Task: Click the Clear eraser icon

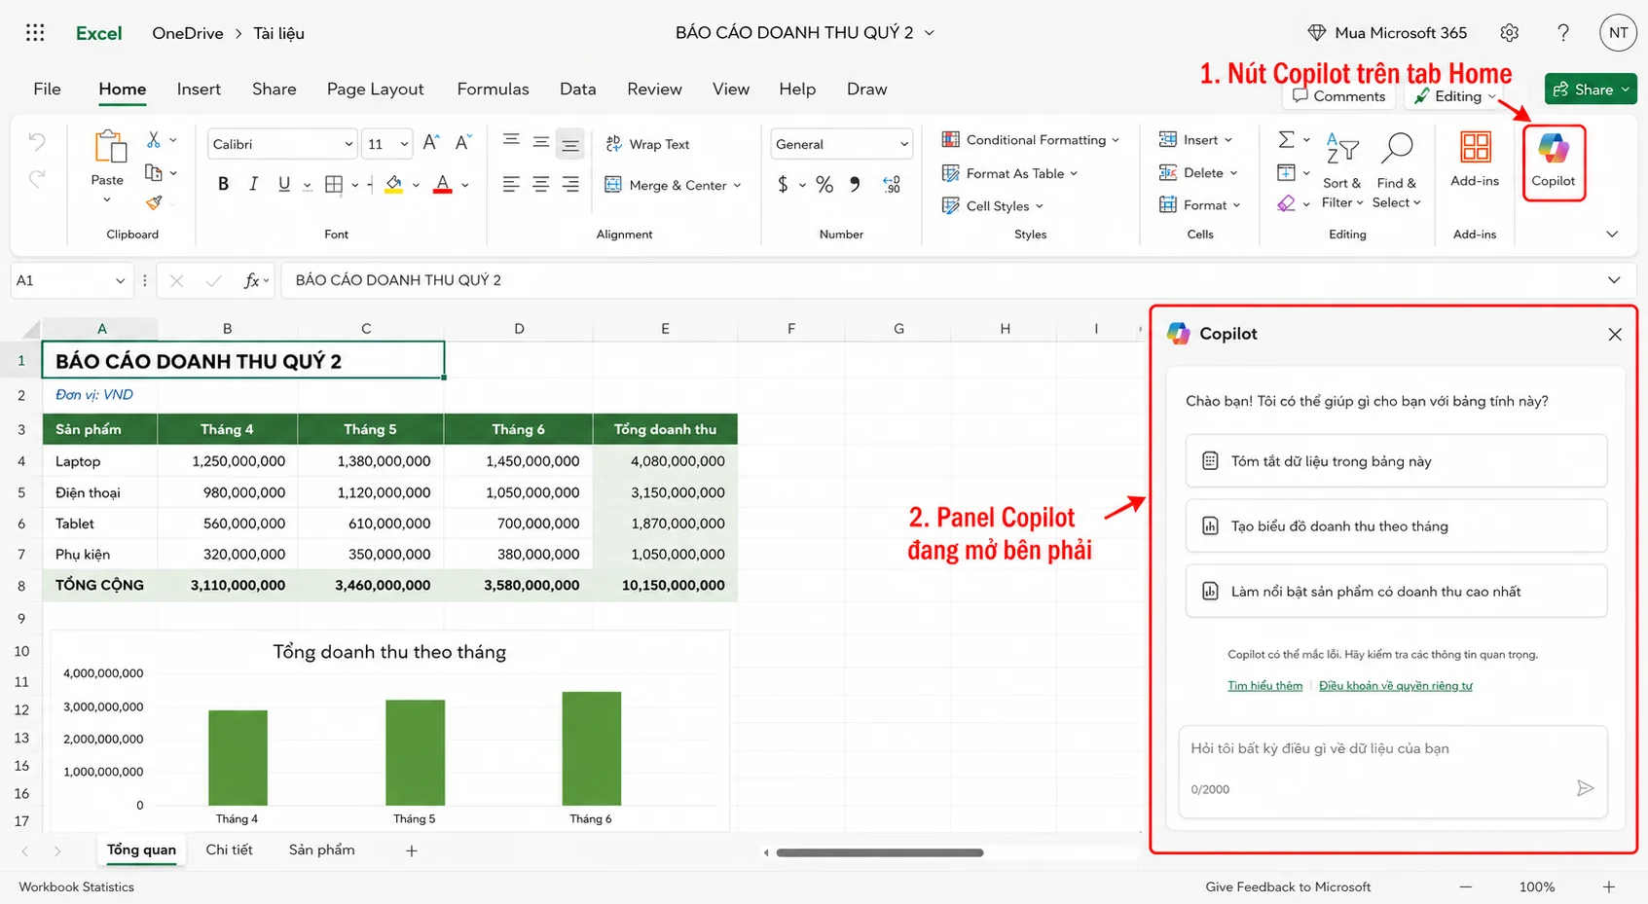Action: point(1286,203)
